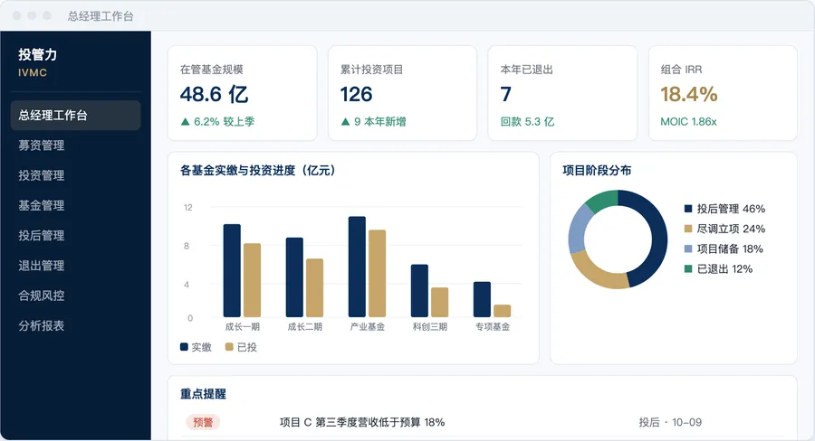Click the IVMC subtitle under the logo
Viewport: 815px width, 441px height.
click(33, 72)
